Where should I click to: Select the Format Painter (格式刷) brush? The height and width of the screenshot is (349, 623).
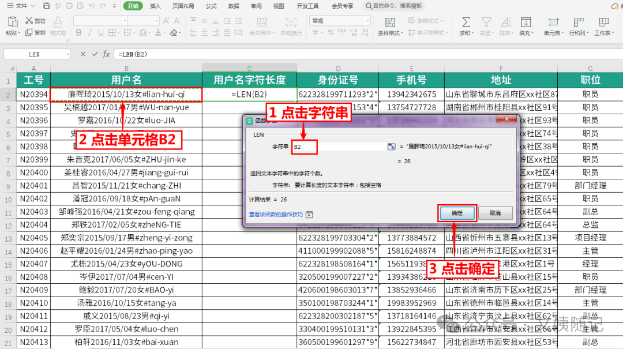pos(58,22)
